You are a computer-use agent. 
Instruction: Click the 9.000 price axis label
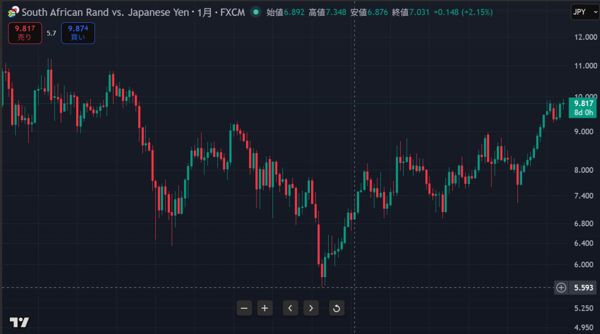tap(584, 132)
